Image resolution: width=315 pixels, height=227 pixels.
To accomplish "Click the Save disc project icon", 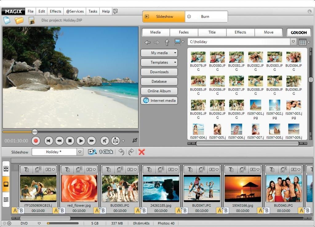I will [31, 20].
